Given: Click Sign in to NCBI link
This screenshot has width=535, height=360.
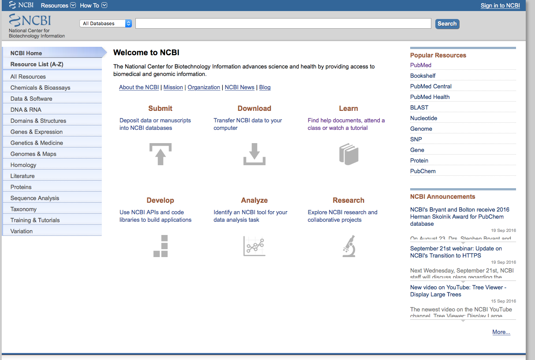Looking at the screenshot, I should pos(500,6).
